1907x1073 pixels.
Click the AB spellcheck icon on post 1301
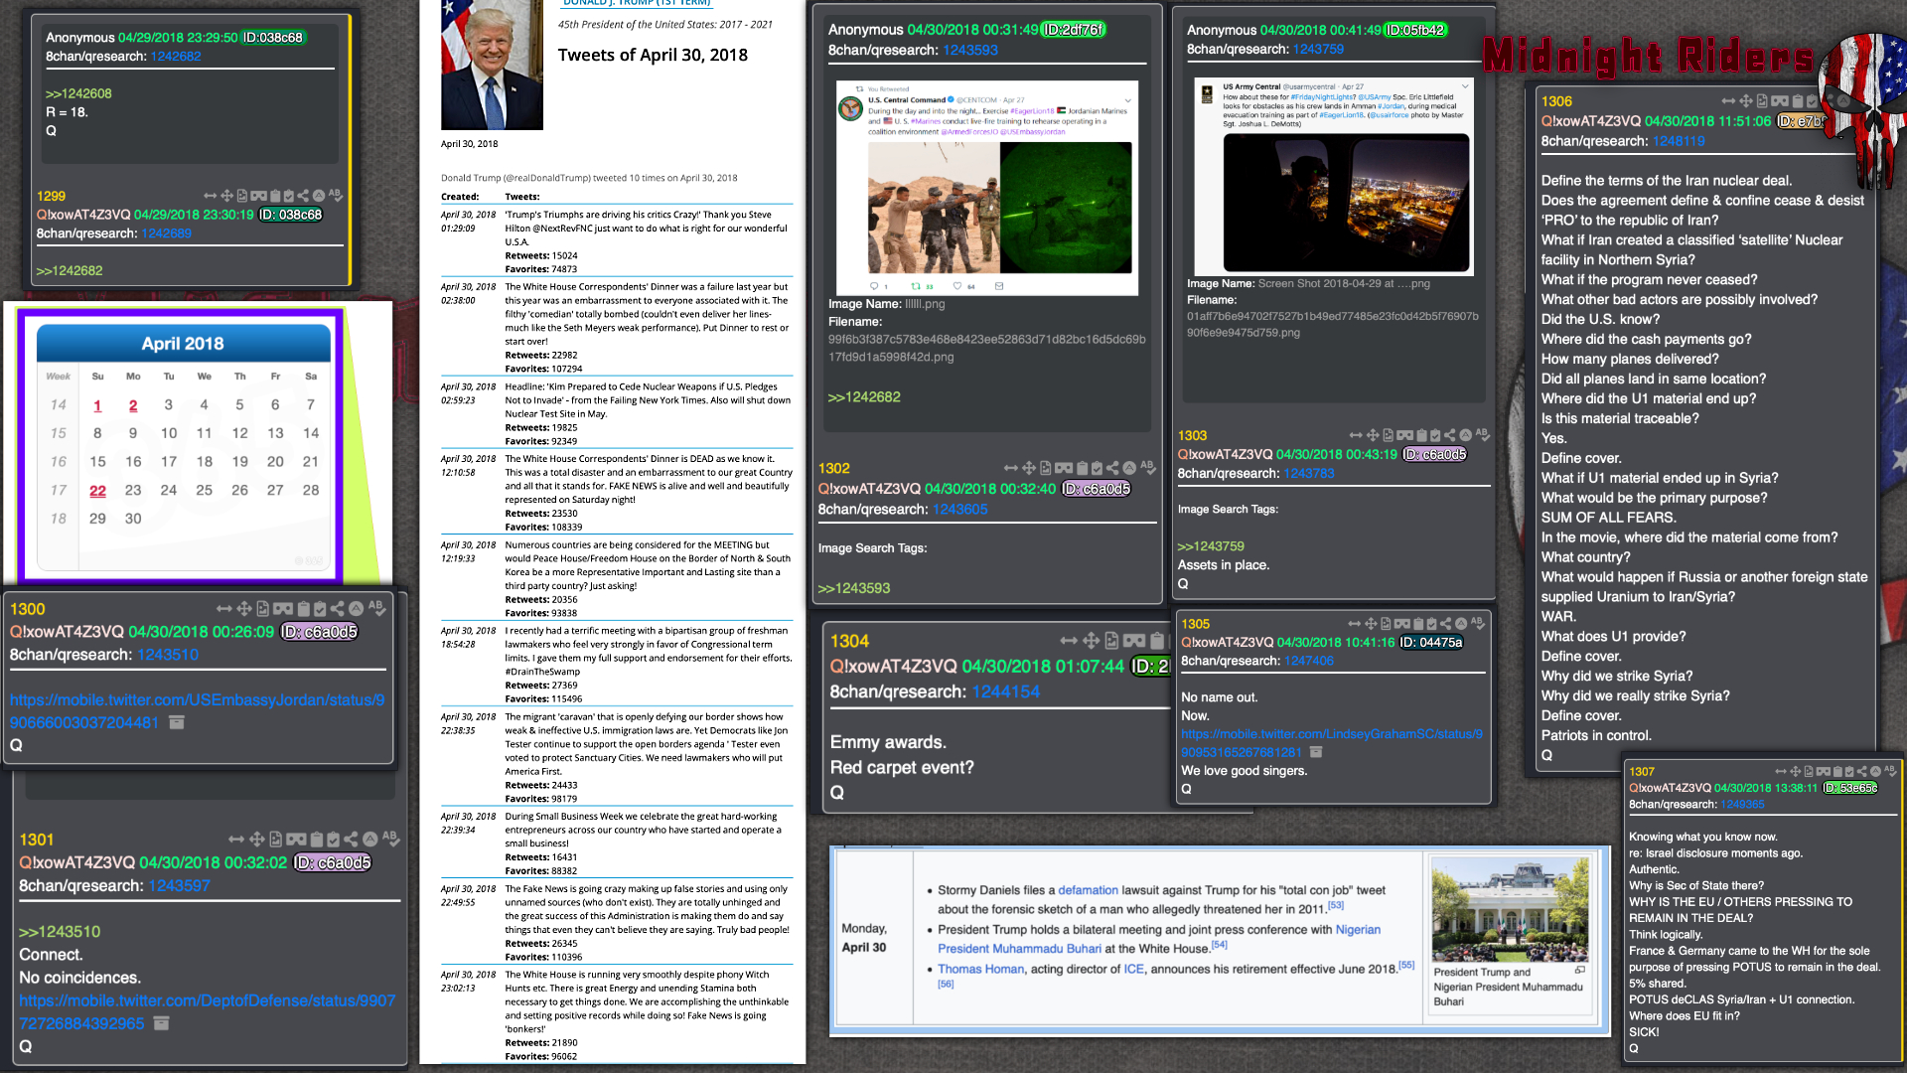coord(390,839)
